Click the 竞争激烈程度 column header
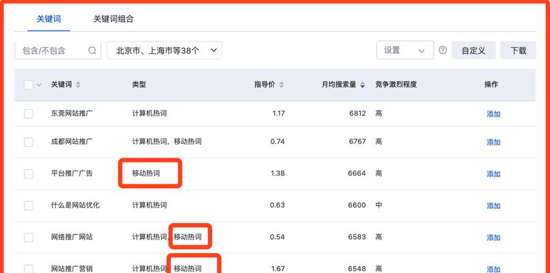550x273 pixels. pos(396,85)
